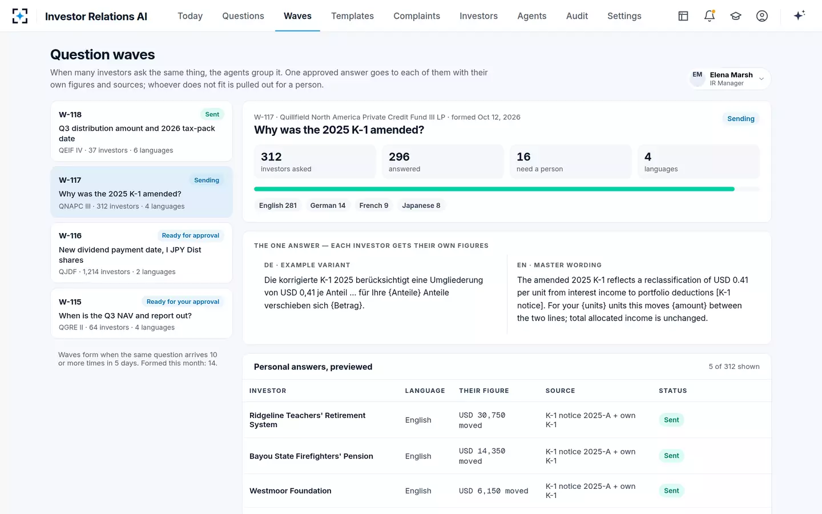This screenshot has width=822, height=514.
Task: Expand the Elena Marsh user dropdown chevron
Action: [x=761, y=79]
